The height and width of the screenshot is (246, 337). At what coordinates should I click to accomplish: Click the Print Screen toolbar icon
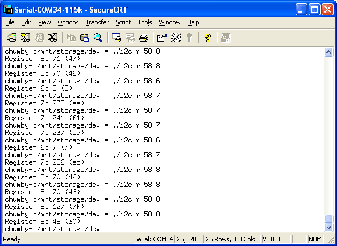pyautogui.click(x=117, y=38)
